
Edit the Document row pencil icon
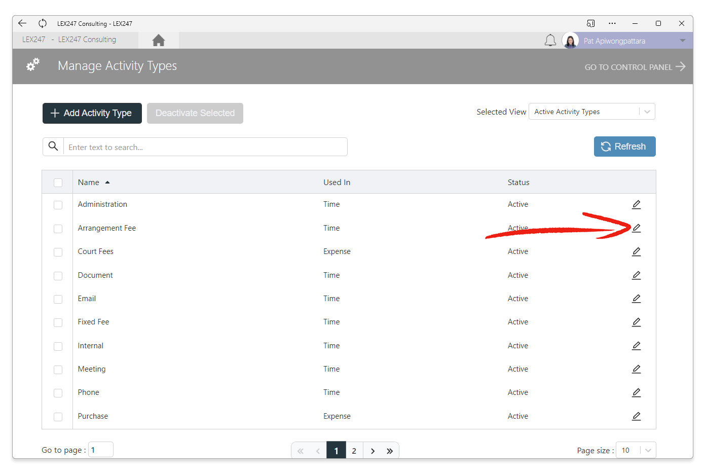click(637, 275)
